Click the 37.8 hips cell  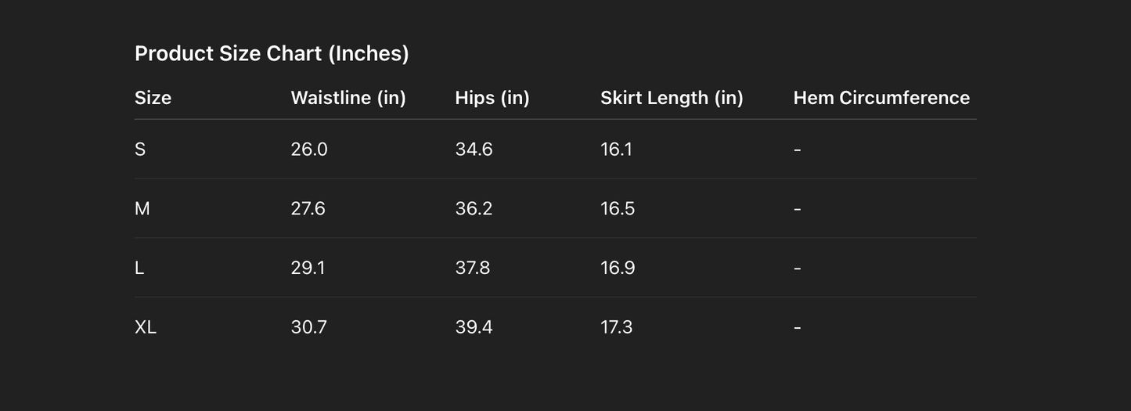tap(473, 268)
